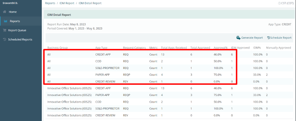Click the Total Approved column header
Viewport: 296px width, 121px height.
(x=200, y=48)
